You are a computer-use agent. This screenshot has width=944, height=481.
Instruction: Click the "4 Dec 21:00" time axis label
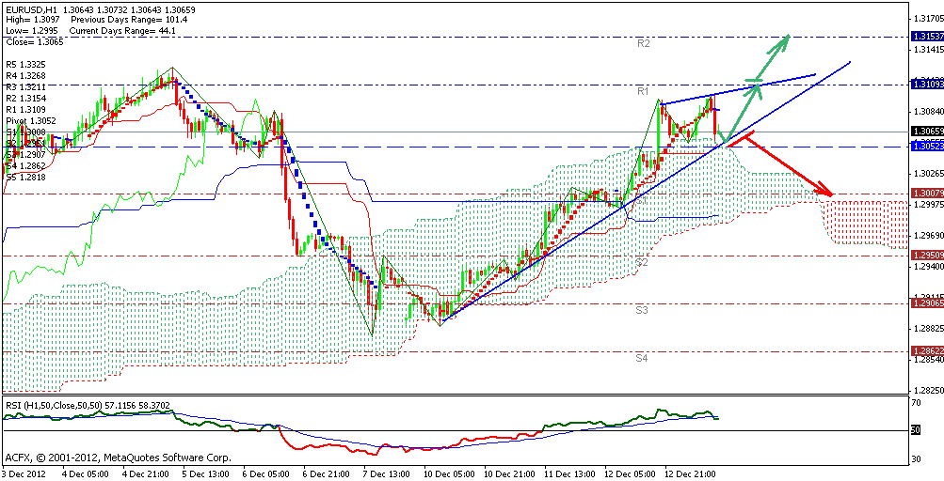(145, 473)
